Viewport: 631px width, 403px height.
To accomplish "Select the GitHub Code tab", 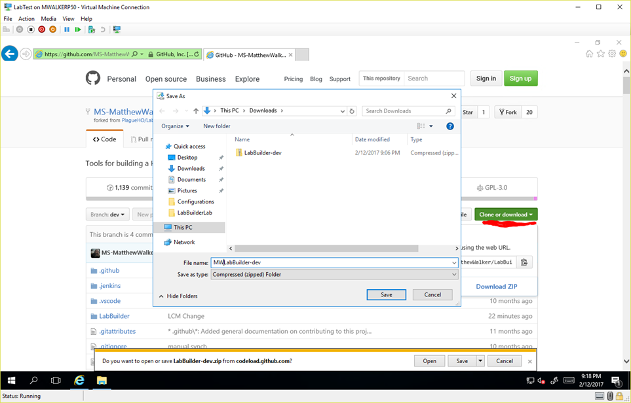I will tap(105, 139).
